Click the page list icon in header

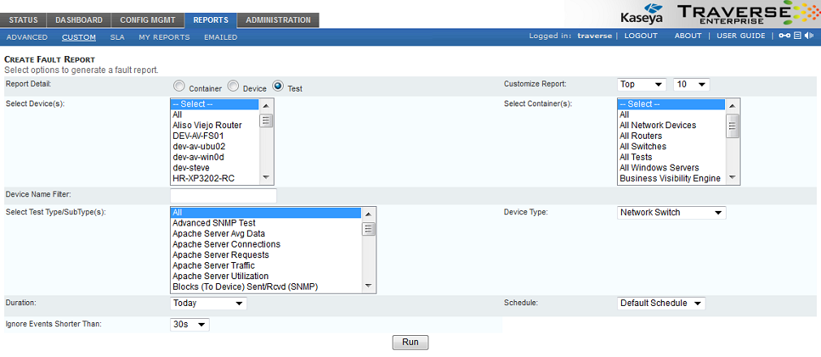tap(797, 37)
